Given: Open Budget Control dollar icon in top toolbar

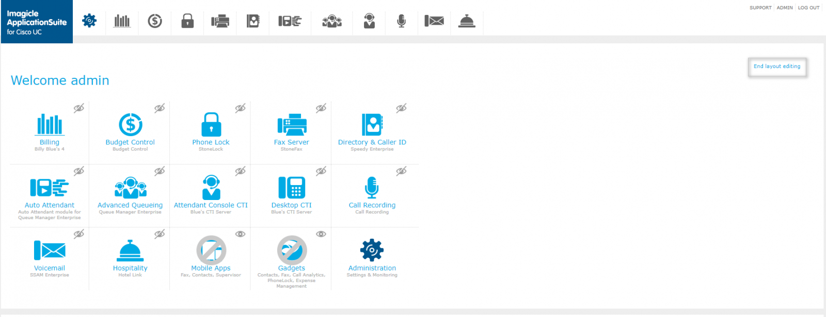Looking at the screenshot, I should click(x=155, y=21).
